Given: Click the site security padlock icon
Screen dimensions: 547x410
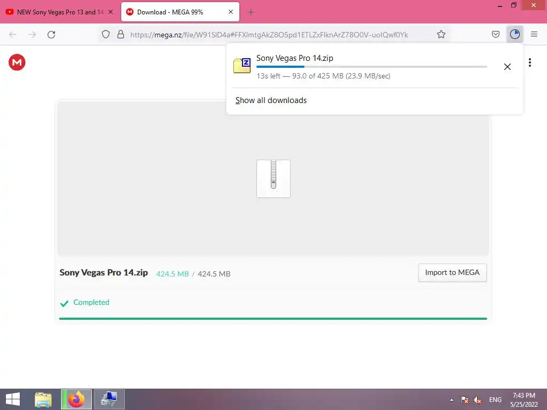Looking at the screenshot, I should pyautogui.click(x=121, y=34).
